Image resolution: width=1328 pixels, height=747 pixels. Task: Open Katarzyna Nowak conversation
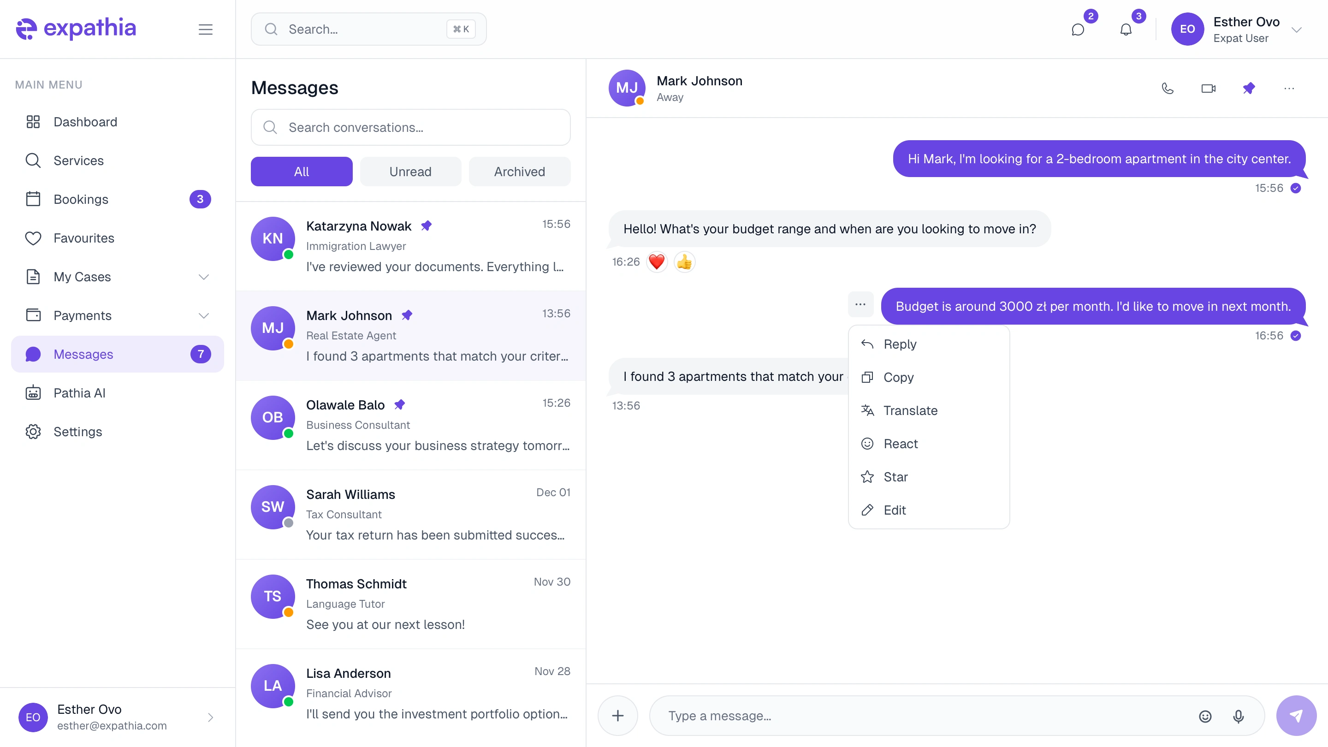[410, 246]
